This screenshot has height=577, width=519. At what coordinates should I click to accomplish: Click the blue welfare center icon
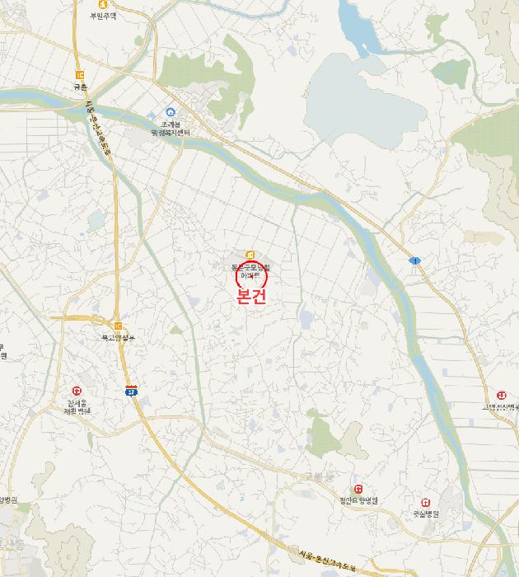point(171,112)
